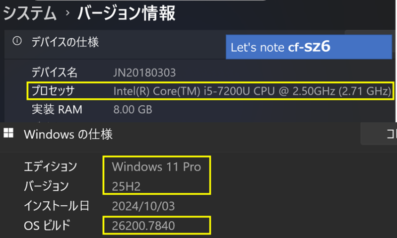This screenshot has height=238, width=397.
Task: Click the エディション label
Action: [x=51, y=166]
